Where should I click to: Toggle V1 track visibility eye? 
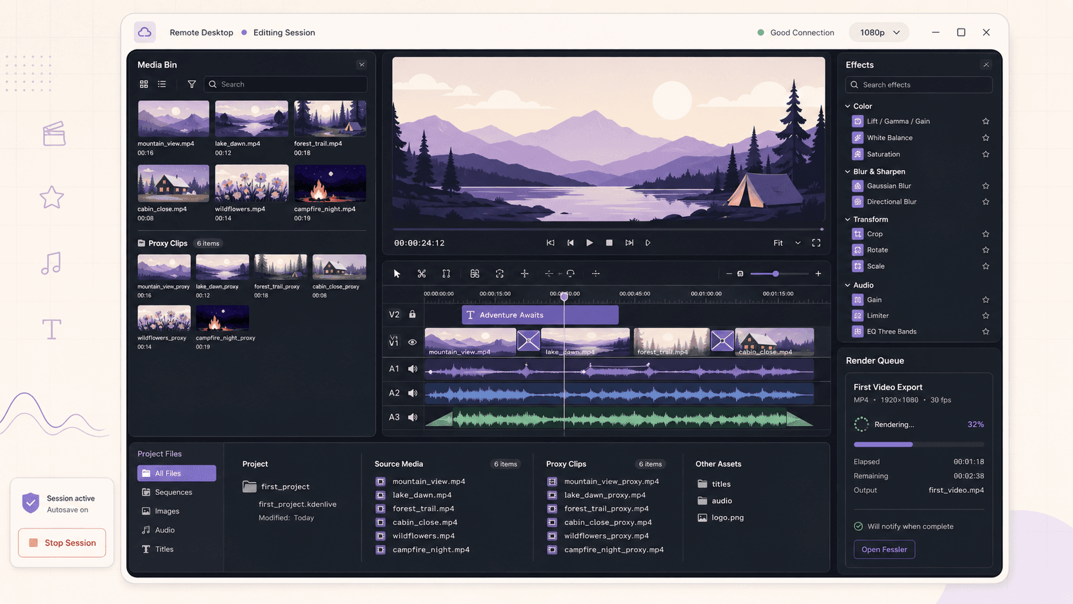(x=413, y=342)
